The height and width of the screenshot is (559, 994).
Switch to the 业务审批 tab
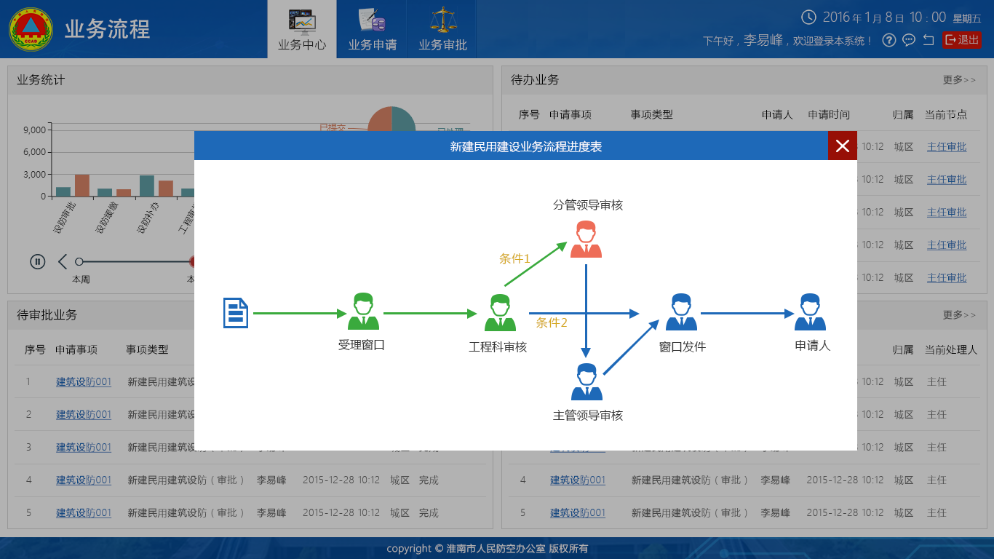pos(442,29)
